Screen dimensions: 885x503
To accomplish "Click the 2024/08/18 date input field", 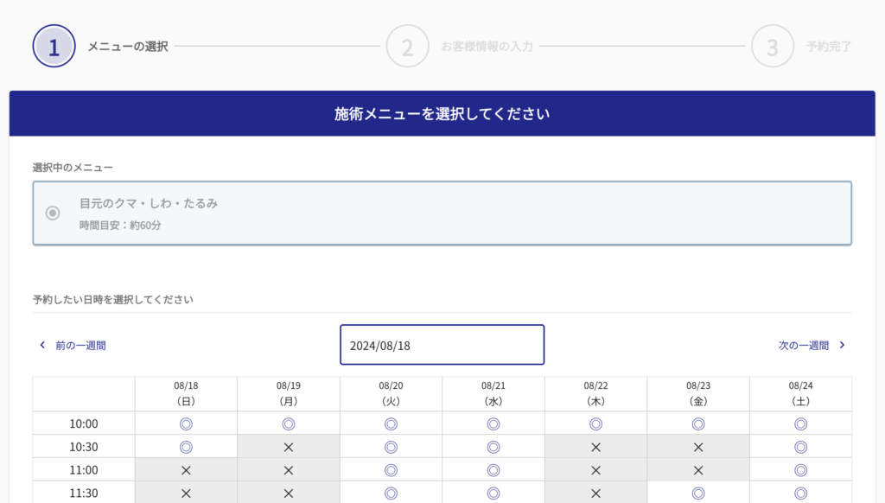I will (x=442, y=345).
